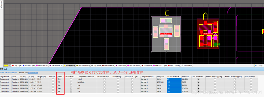Image resolution: width=264 pixels, height=97 pixels.
Task: Uncheck Show Name for Q7
Action: [x=71, y=82]
